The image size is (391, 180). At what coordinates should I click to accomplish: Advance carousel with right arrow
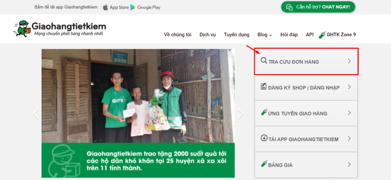click(x=241, y=114)
